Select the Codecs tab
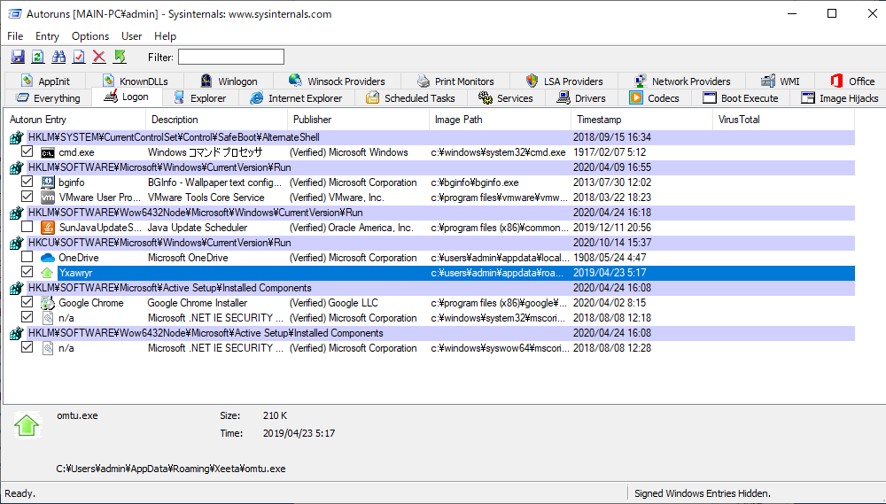 (x=655, y=98)
